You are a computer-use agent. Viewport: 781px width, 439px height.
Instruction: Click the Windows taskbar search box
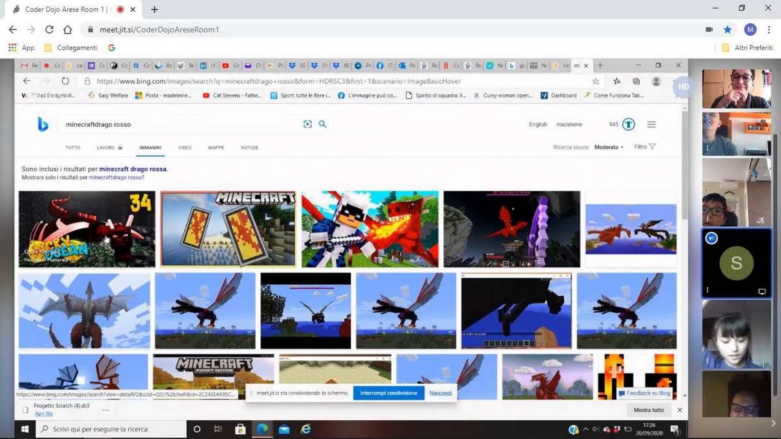[111, 429]
